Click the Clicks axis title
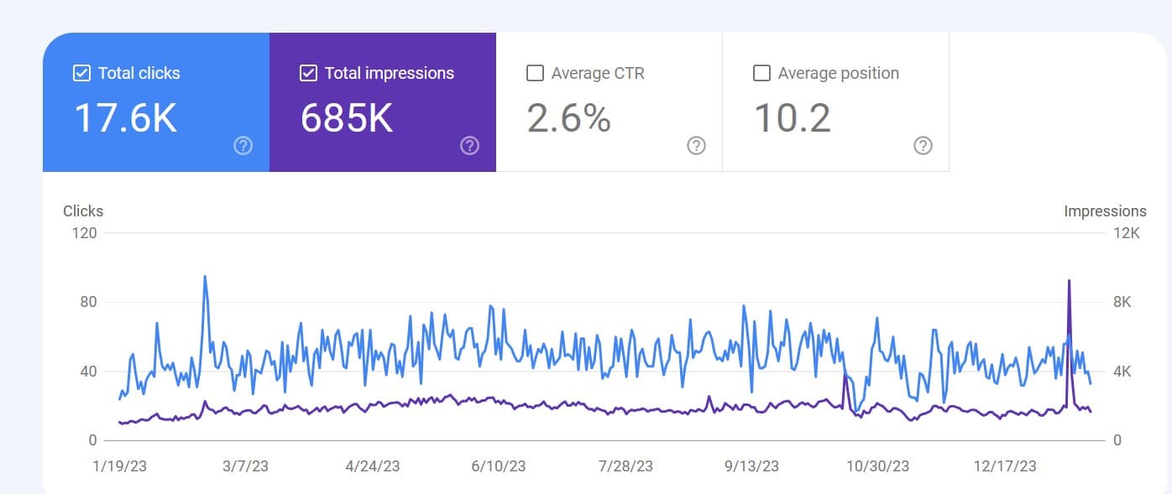This screenshot has width=1172, height=494. click(x=83, y=211)
